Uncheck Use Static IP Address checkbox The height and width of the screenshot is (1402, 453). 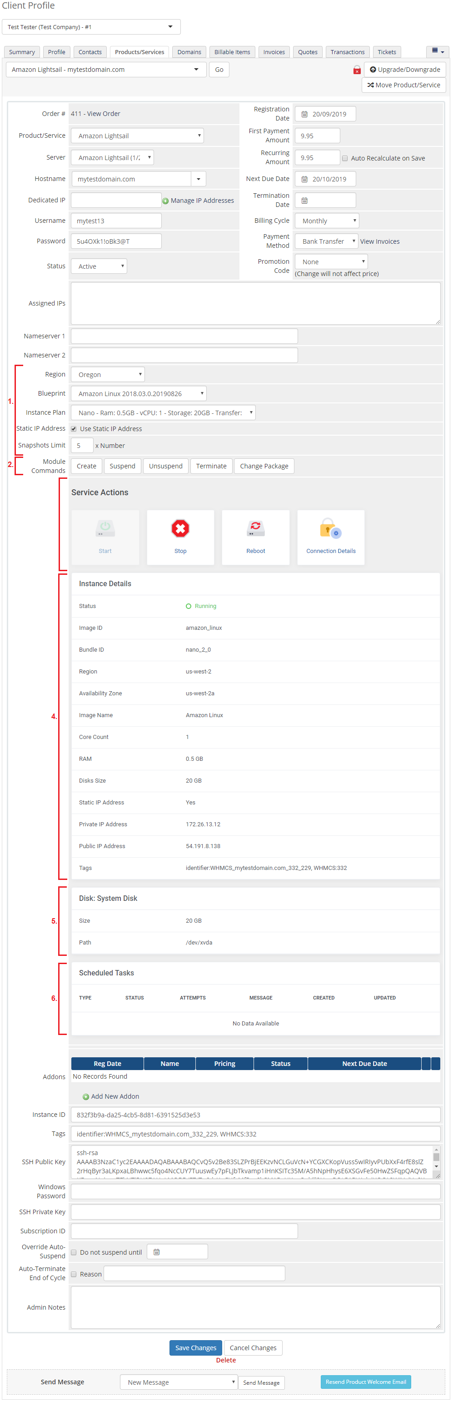click(74, 429)
